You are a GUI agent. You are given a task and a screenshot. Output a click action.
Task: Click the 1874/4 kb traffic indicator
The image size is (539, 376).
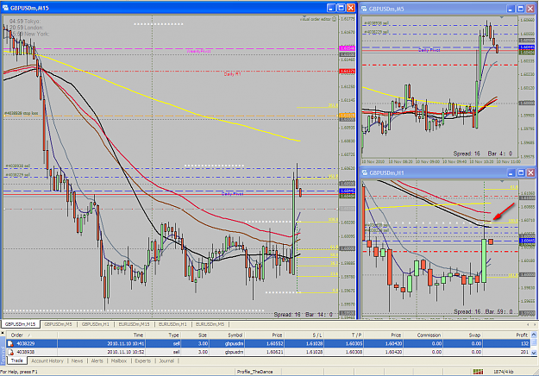coord(504,372)
